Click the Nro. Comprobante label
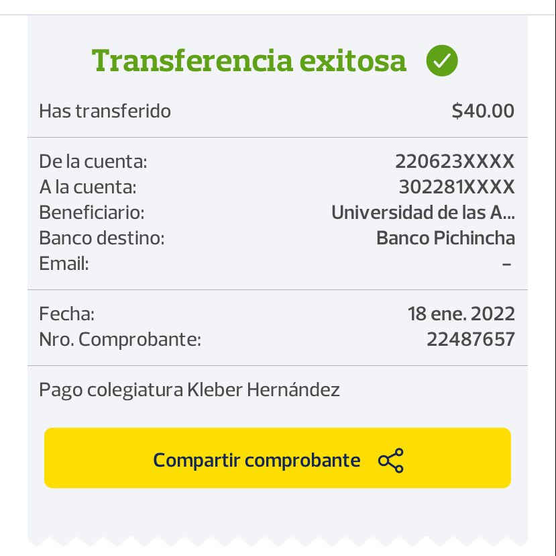 pos(119,339)
